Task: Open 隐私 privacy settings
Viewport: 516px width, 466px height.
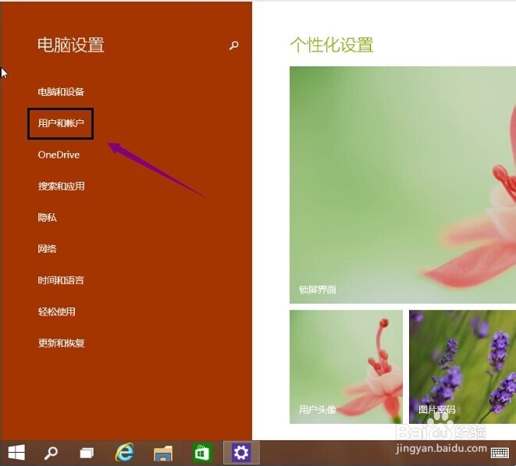Action: [47, 218]
